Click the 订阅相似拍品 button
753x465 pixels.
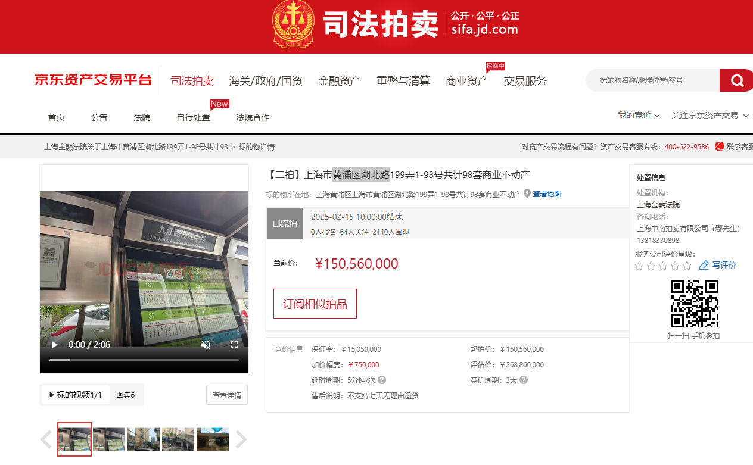pyautogui.click(x=315, y=304)
